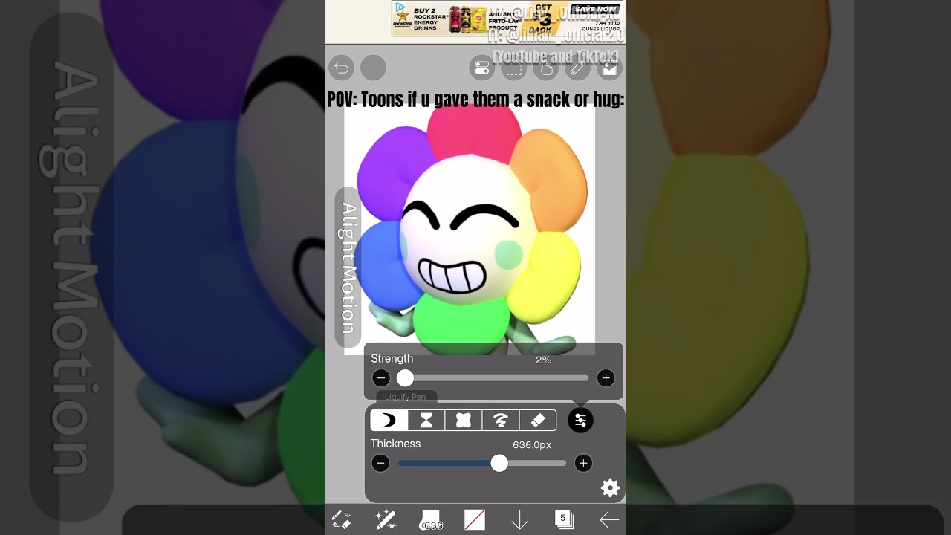Switch brush and eraser with swap icon
This screenshot has height=535, width=951.
point(341,520)
